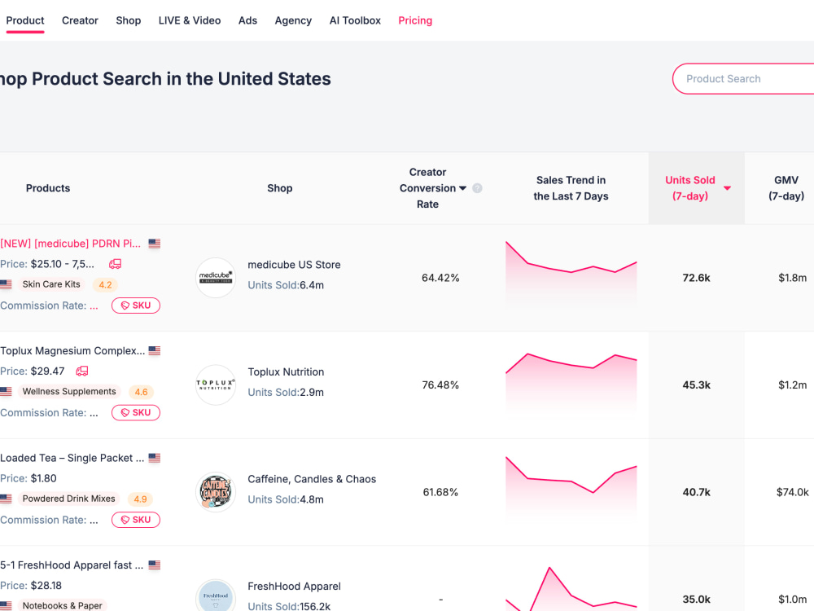
Task: Click the 4.2 rating badge
Action: [105, 284]
